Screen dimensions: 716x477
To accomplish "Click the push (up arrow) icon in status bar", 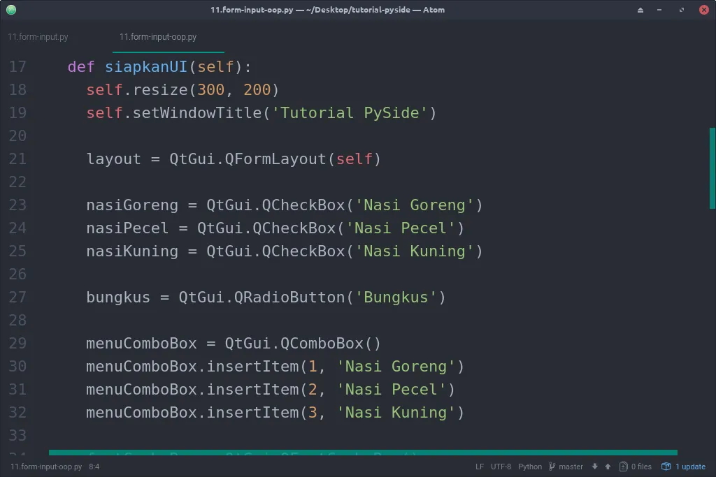I will tap(607, 467).
